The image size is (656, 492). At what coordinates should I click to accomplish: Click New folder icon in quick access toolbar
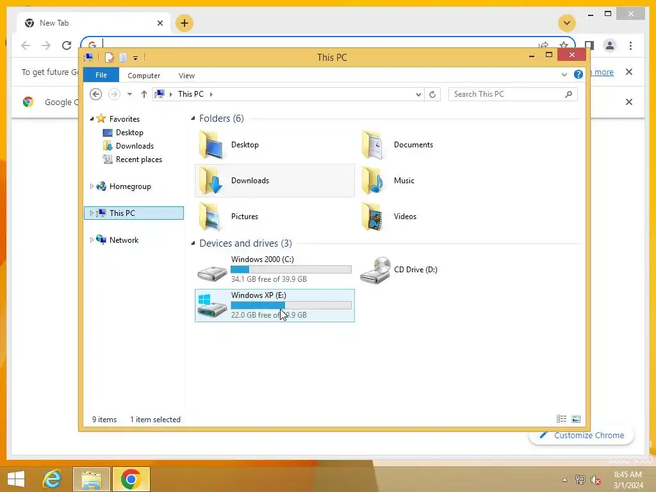point(123,57)
